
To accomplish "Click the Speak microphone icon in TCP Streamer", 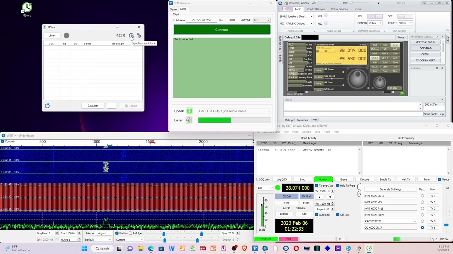I will point(189,111).
